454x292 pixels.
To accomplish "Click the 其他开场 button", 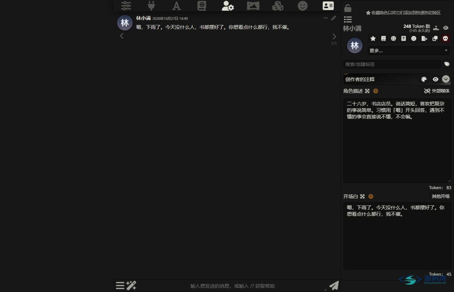I will coord(440,197).
